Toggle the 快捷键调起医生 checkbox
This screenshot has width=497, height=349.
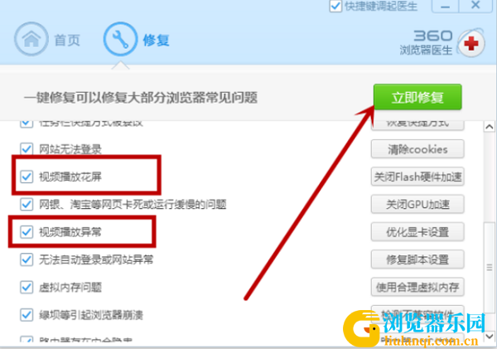pos(335,6)
